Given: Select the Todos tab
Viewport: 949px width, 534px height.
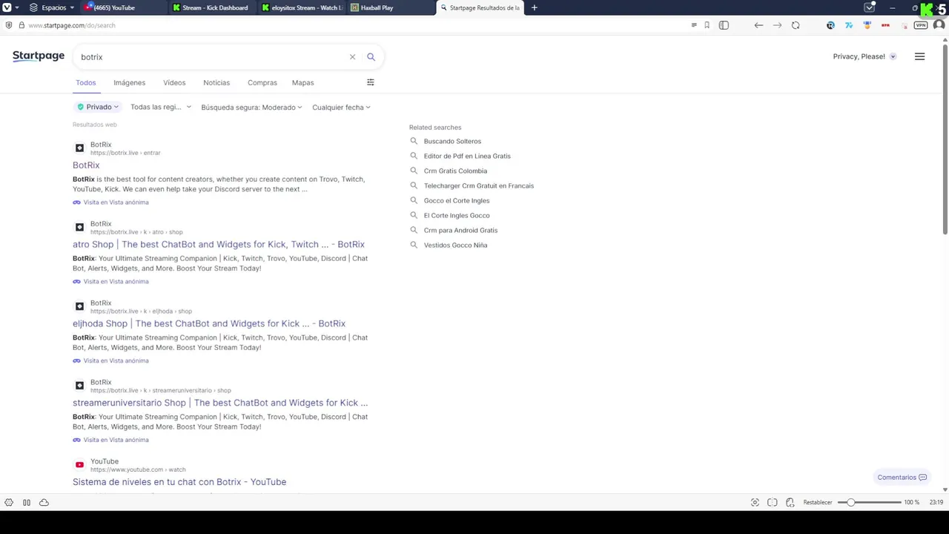Looking at the screenshot, I should click(86, 82).
